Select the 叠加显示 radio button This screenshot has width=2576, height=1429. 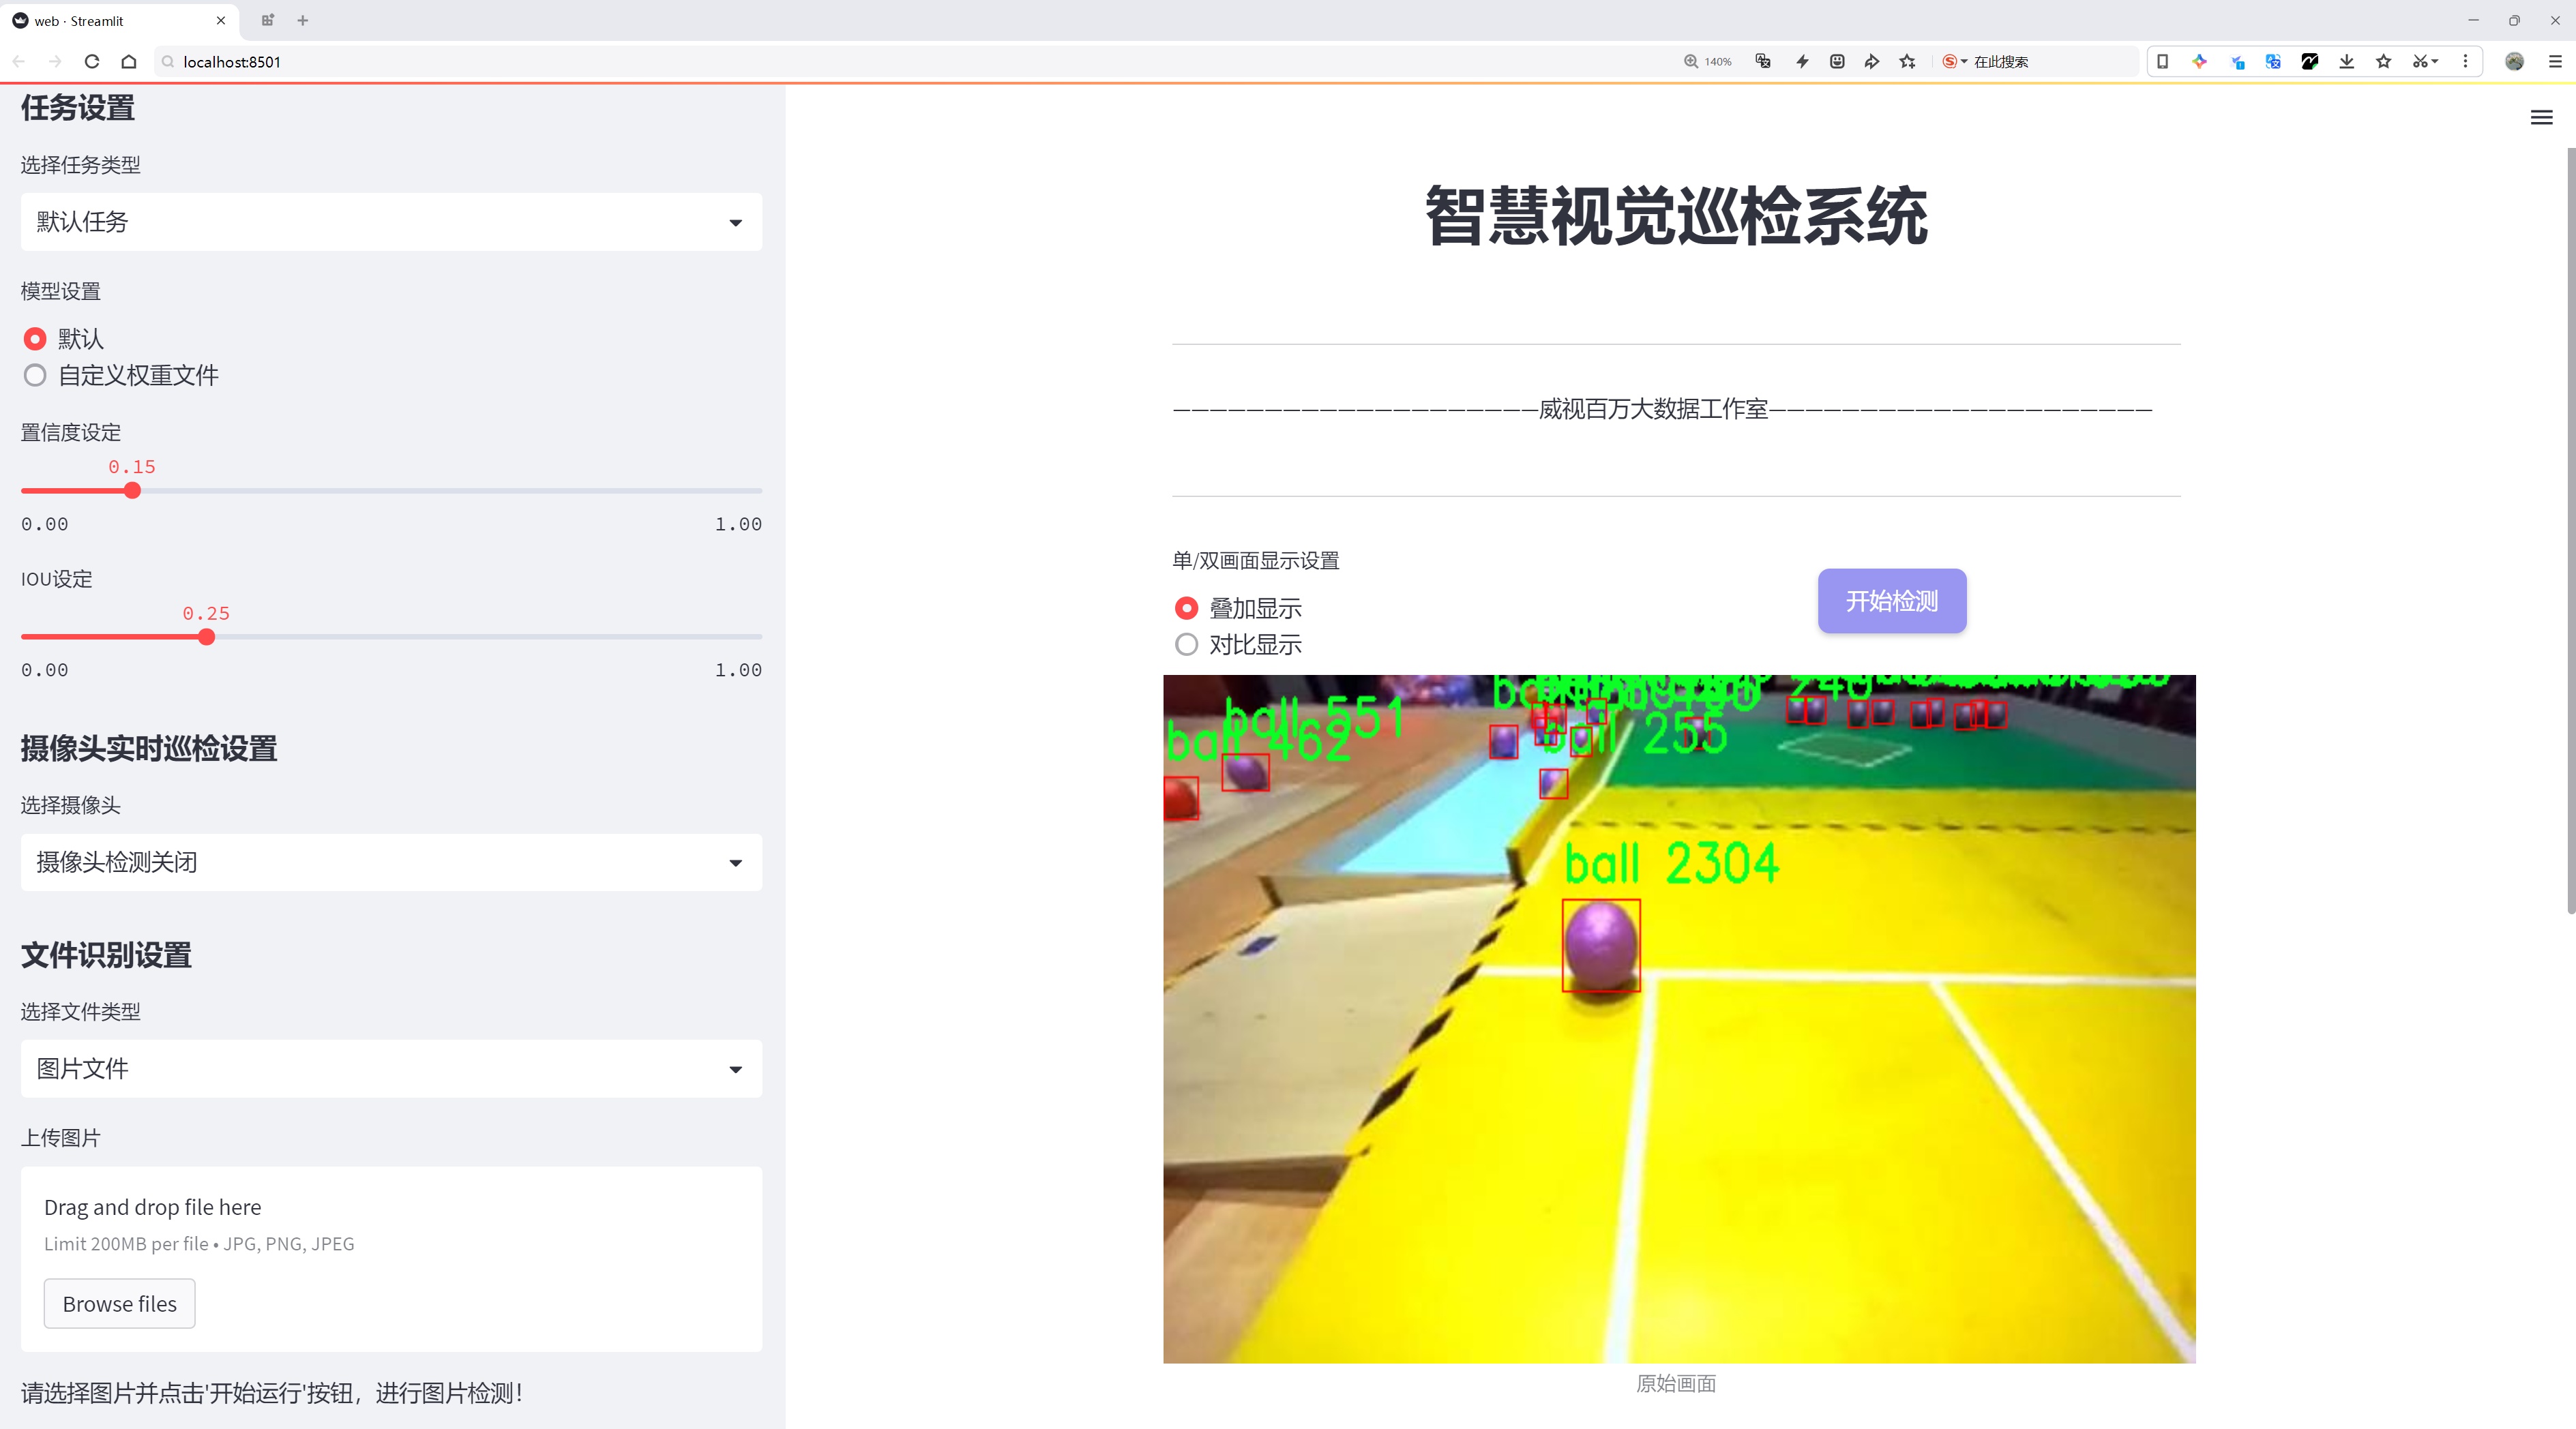coord(1186,607)
